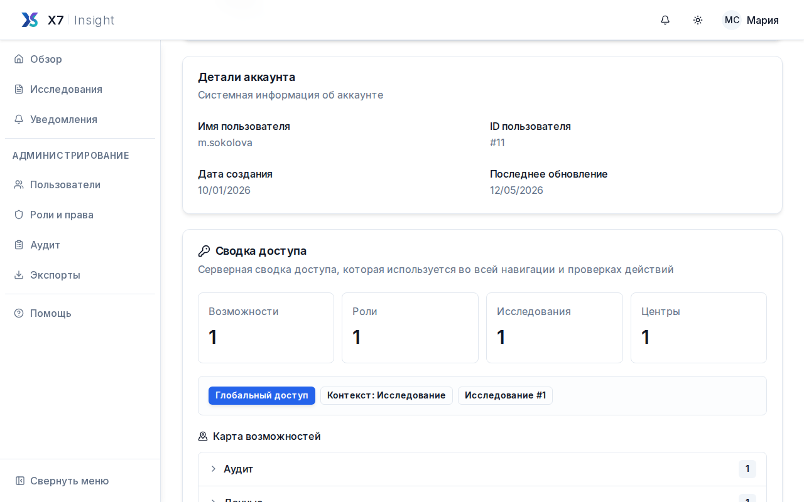804x502 pixels.
Task: Open Помощь link
Action: pos(80,313)
